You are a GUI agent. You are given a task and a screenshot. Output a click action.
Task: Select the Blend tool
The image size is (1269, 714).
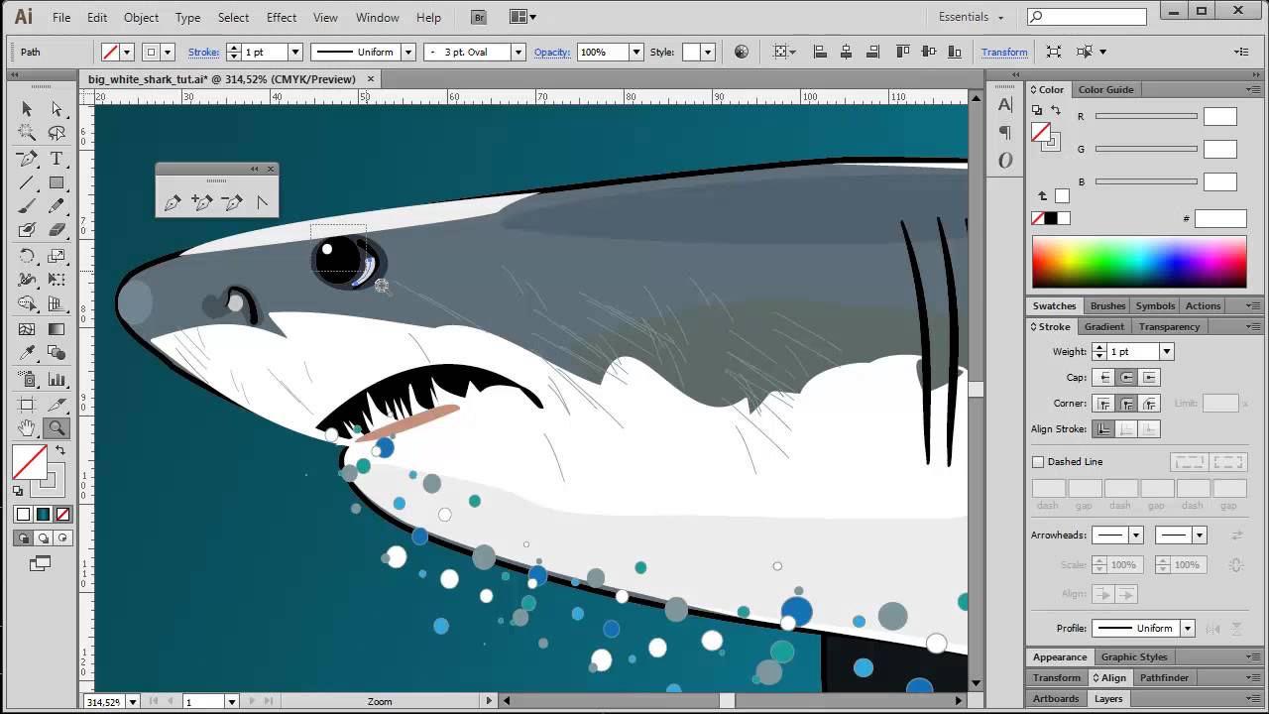point(57,353)
